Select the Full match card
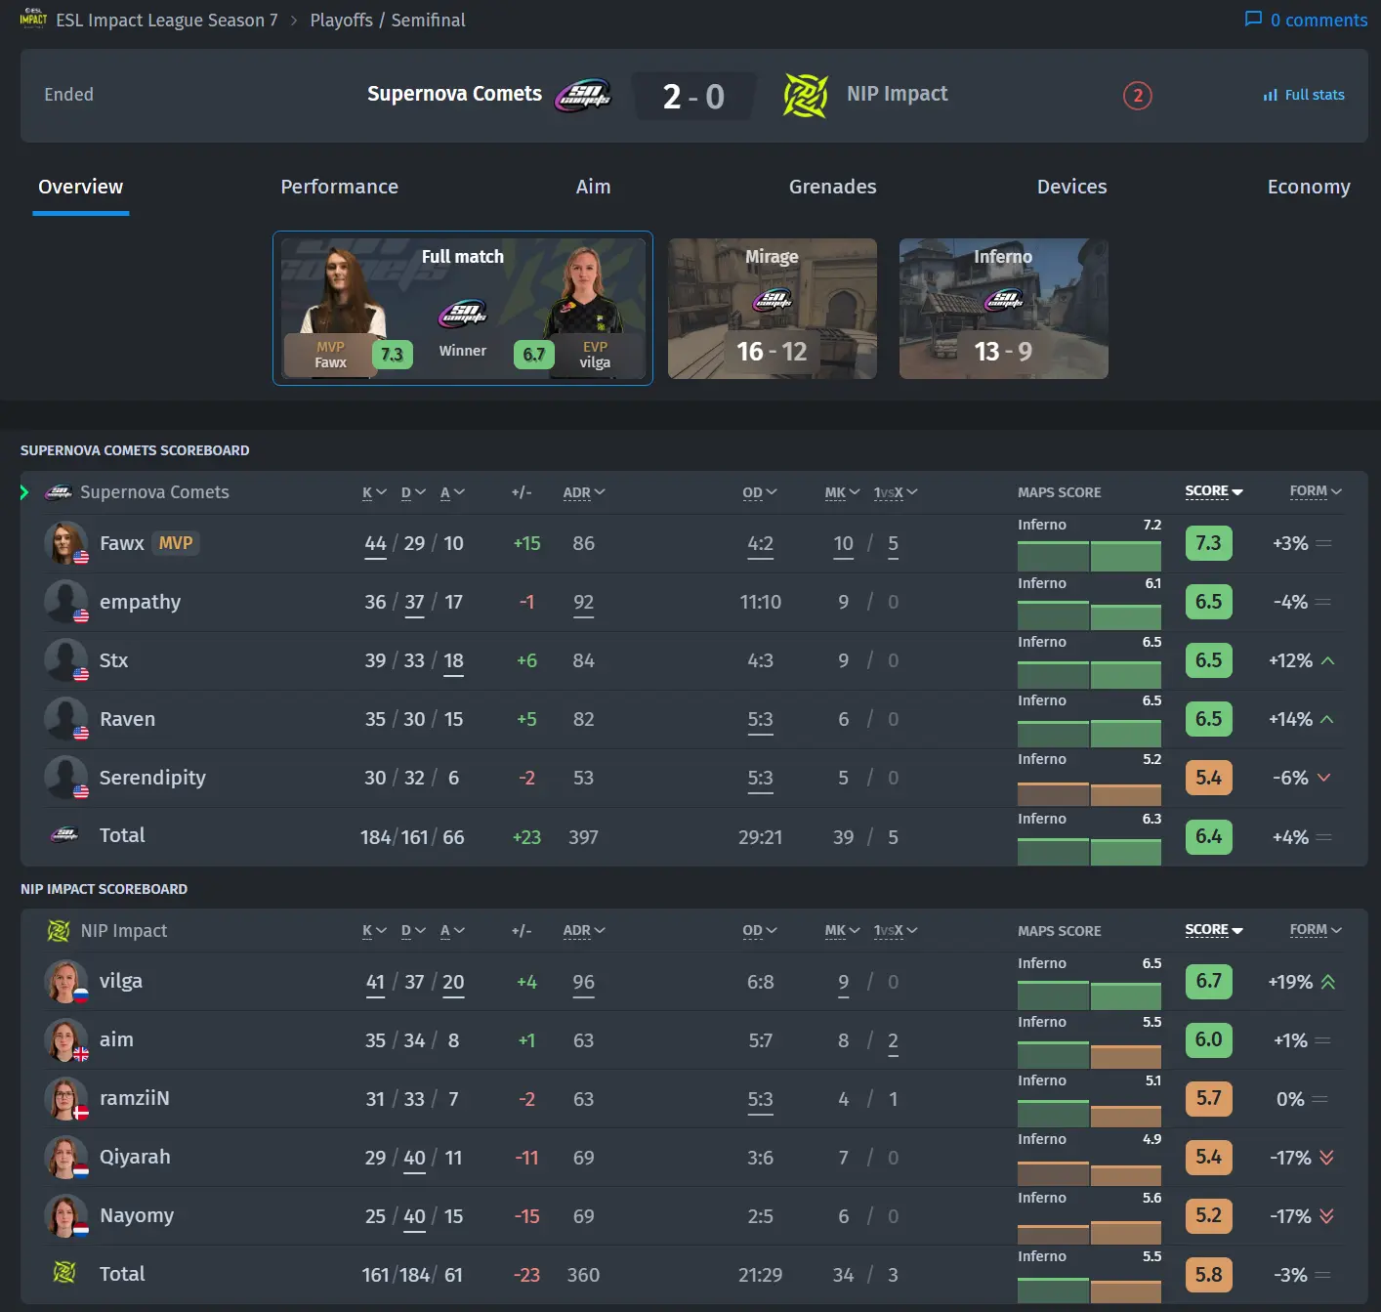This screenshot has width=1381, height=1312. coord(463,309)
